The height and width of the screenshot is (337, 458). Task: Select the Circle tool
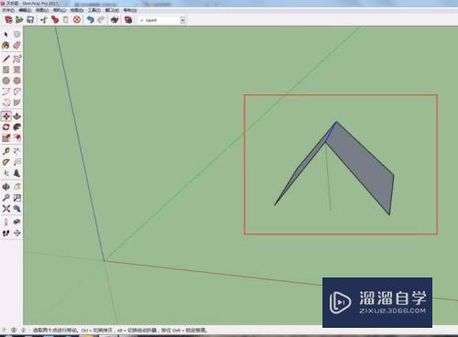pos(5,81)
